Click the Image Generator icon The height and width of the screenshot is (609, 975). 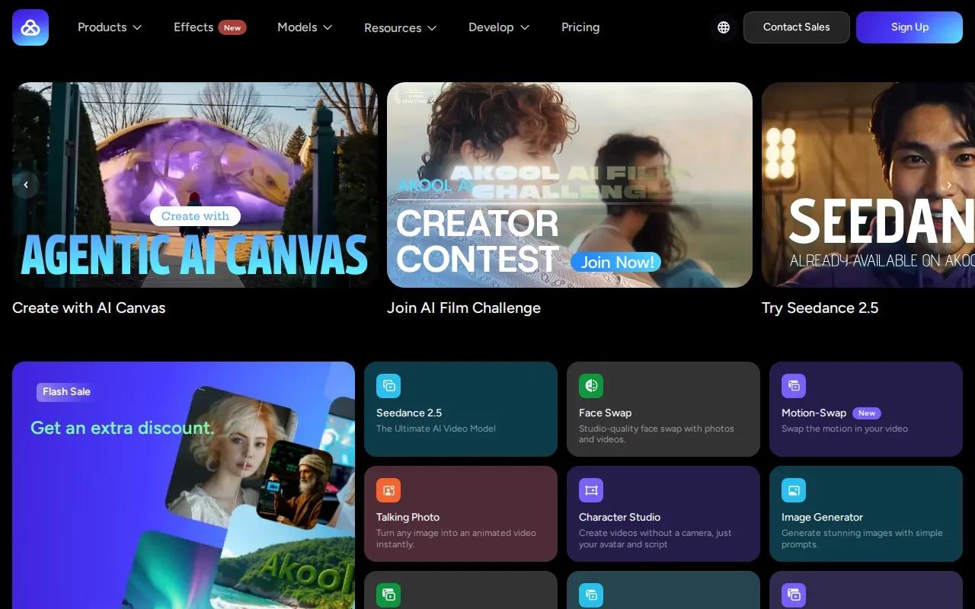click(x=794, y=490)
